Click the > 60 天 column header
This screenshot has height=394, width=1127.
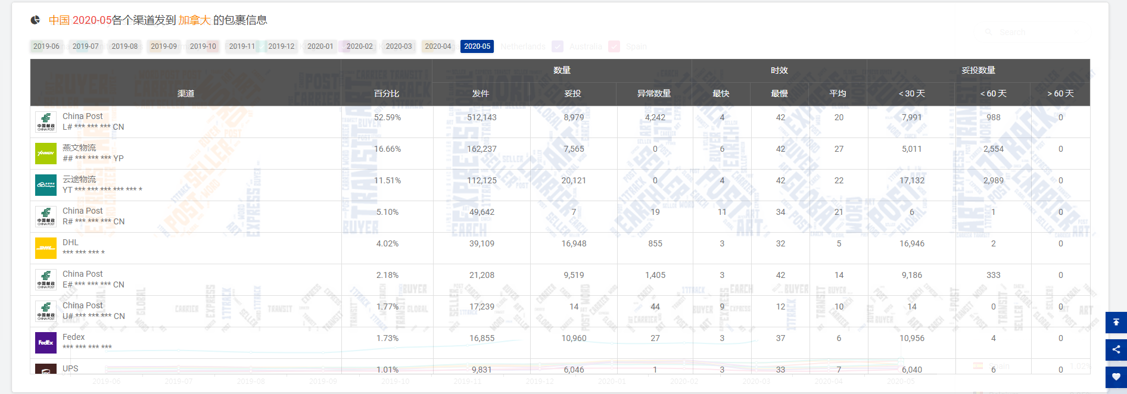pos(1060,93)
